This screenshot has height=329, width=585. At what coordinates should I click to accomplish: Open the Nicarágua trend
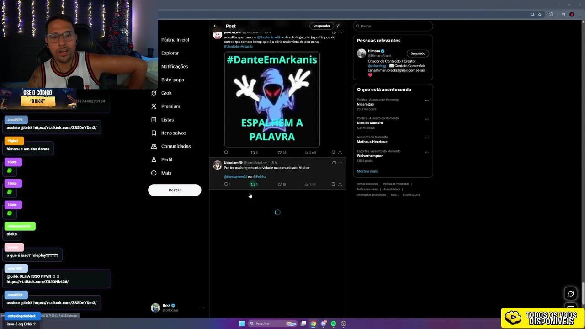365,104
